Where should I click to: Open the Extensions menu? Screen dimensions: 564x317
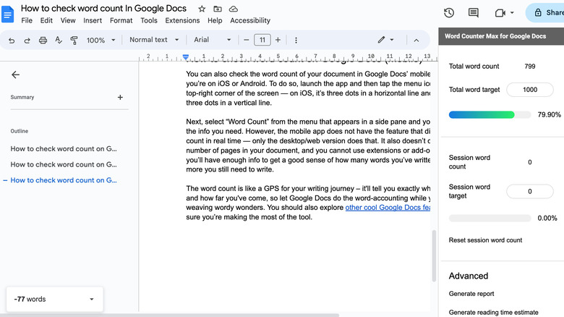tap(182, 20)
